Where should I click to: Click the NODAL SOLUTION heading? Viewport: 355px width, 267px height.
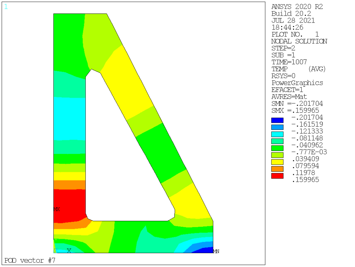[299, 41]
